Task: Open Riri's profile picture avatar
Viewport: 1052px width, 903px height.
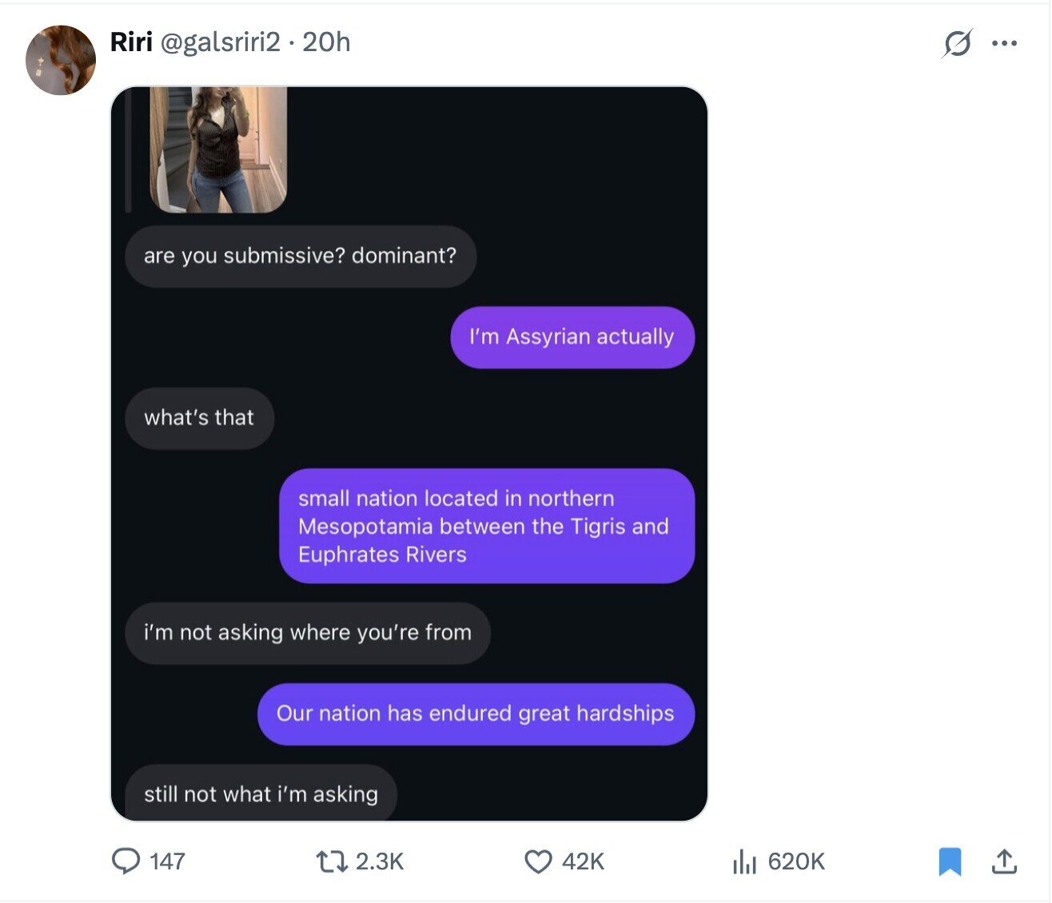Action: click(61, 60)
